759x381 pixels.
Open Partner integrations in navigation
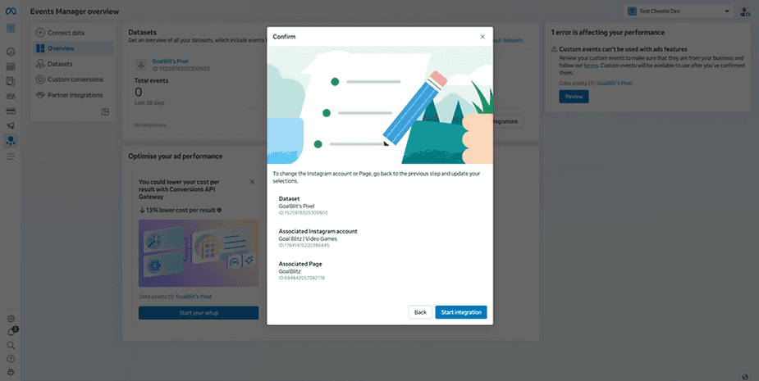coord(73,95)
